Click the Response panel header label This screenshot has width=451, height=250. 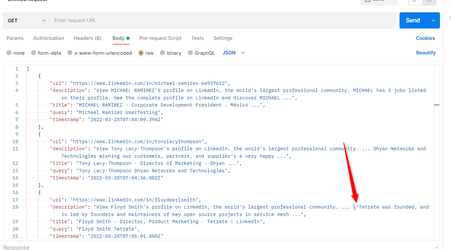click(17, 247)
